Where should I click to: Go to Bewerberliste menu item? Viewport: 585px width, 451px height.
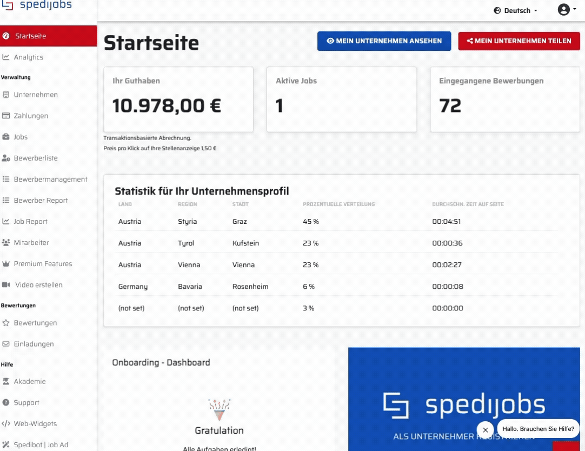point(36,158)
